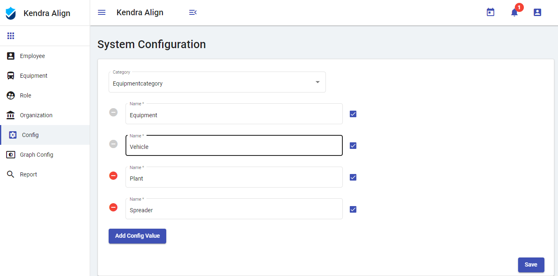
Task: Click Kendra Align text in top bar
Action: 140,12
